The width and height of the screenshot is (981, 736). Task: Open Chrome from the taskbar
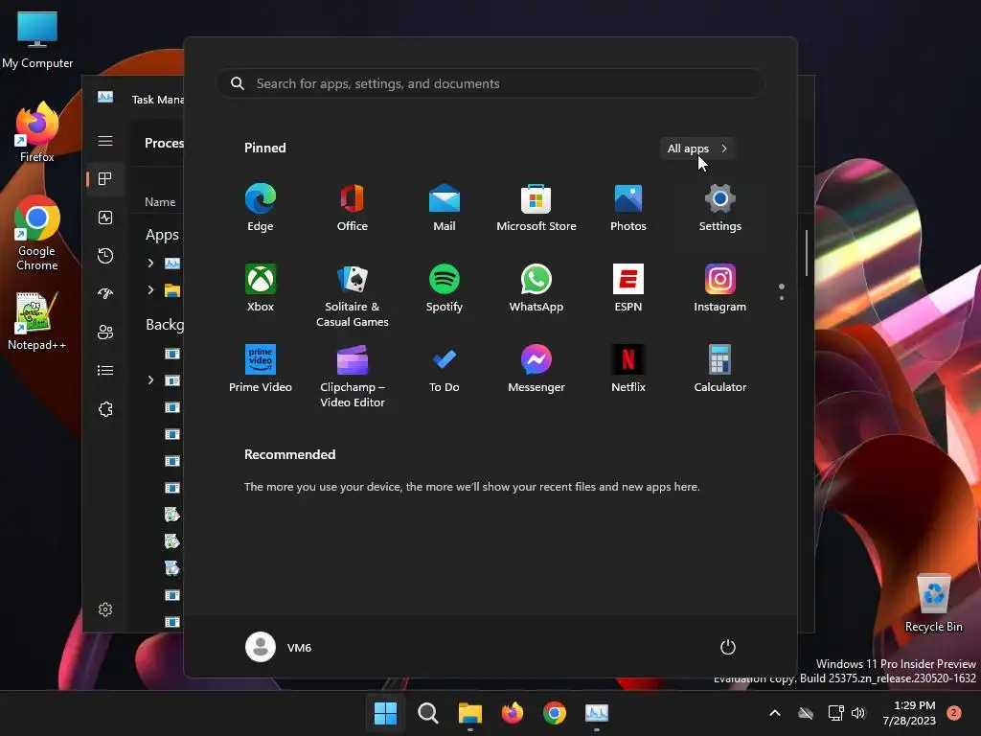click(x=555, y=713)
